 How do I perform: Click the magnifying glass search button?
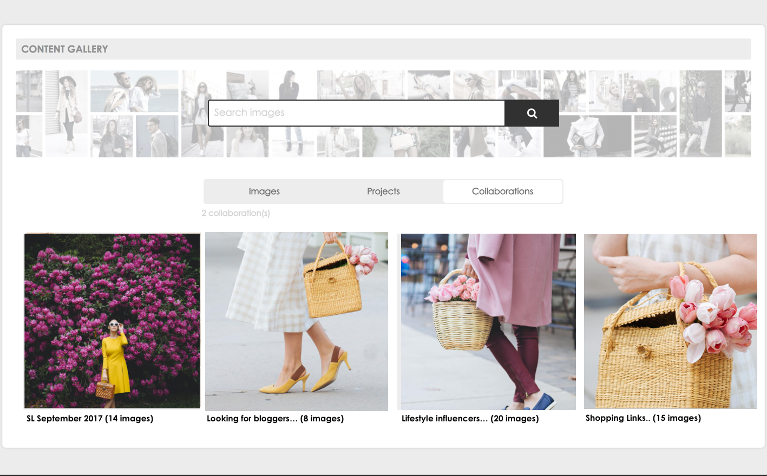click(532, 113)
